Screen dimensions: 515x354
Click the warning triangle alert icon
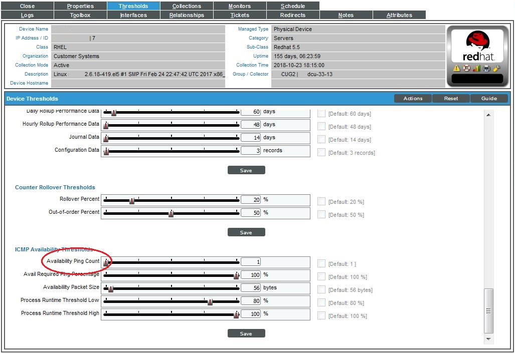point(458,68)
